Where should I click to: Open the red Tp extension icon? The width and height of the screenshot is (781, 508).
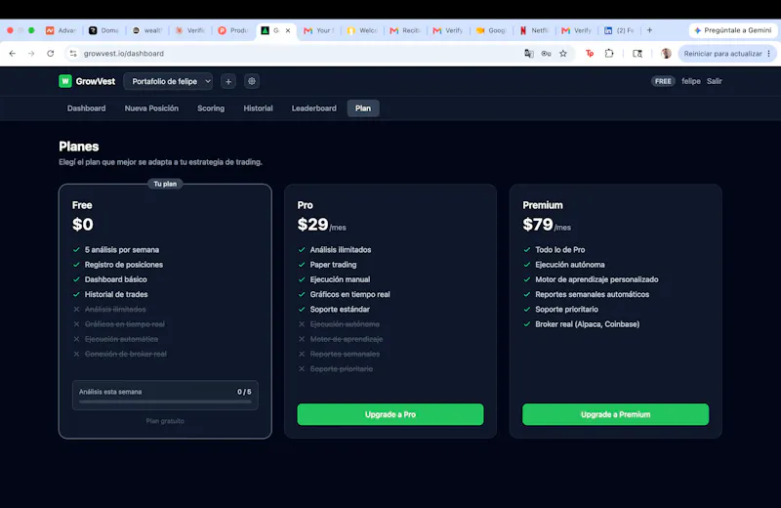pyautogui.click(x=590, y=54)
